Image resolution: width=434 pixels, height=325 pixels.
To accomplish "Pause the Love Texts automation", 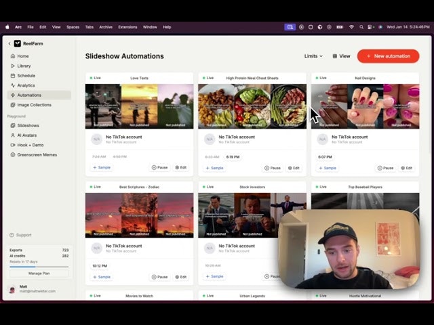I will click(x=160, y=167).
